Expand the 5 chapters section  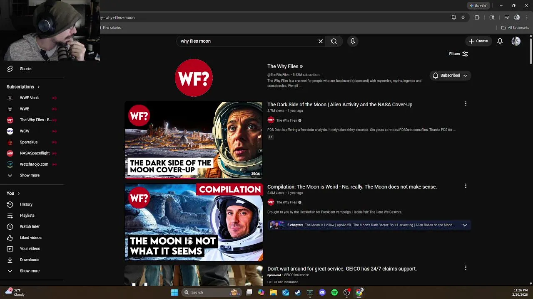464,225
